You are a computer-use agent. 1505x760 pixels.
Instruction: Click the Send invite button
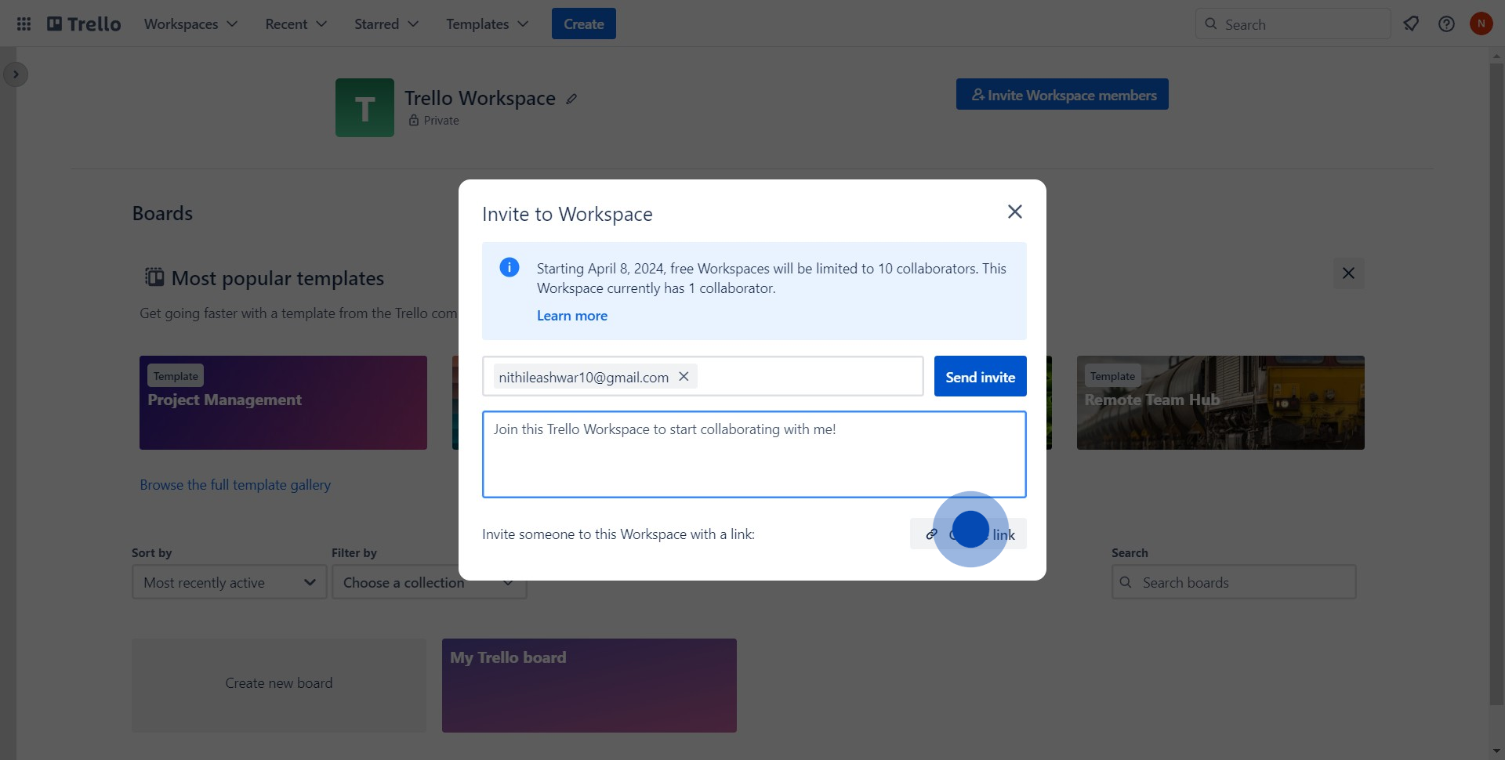pos(980,377)
